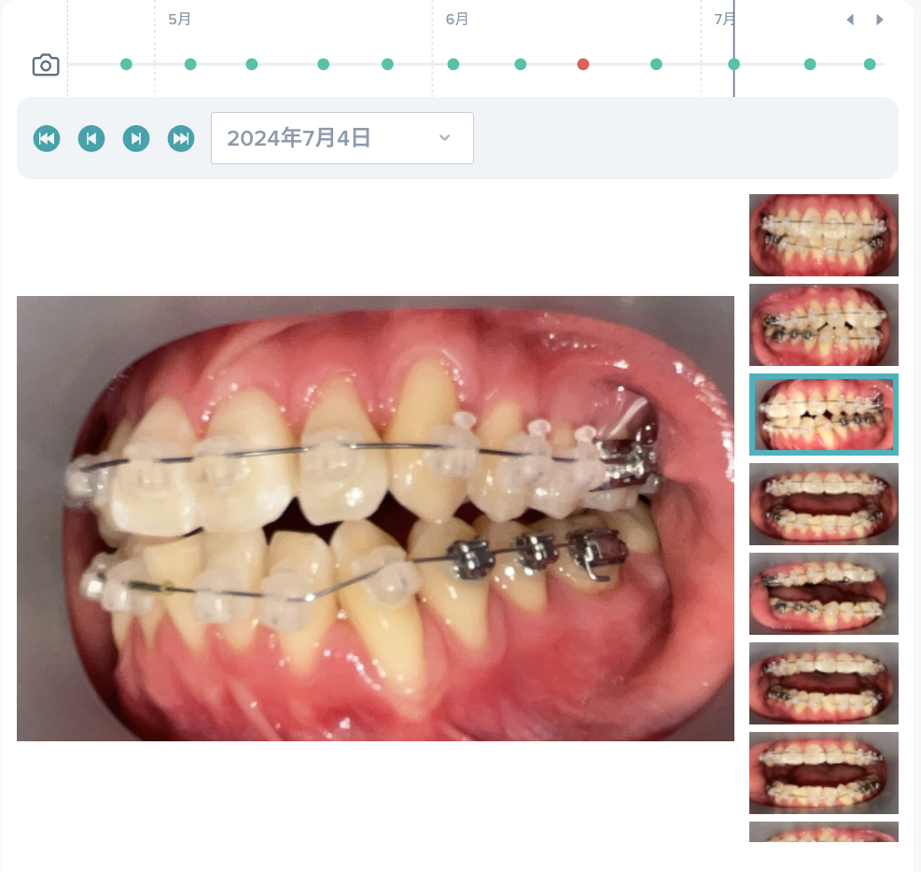Viewport: 921px width, 872px height.
Task: Select the green dot just after the red dot
Action: 657,64
